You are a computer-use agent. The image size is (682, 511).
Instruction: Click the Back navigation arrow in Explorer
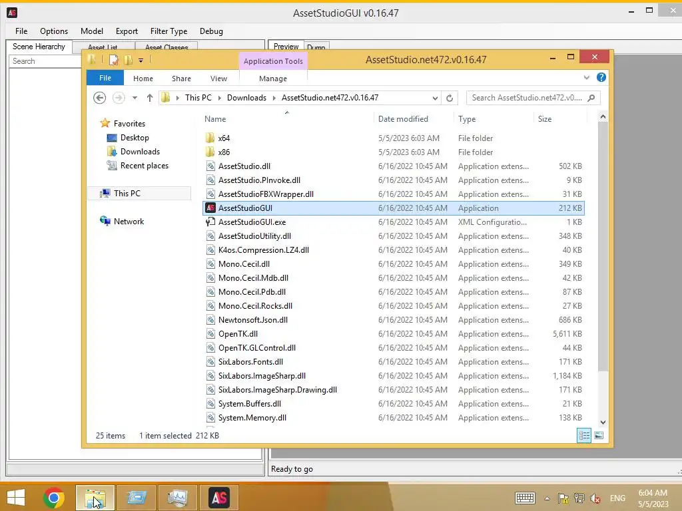point(100,98)
